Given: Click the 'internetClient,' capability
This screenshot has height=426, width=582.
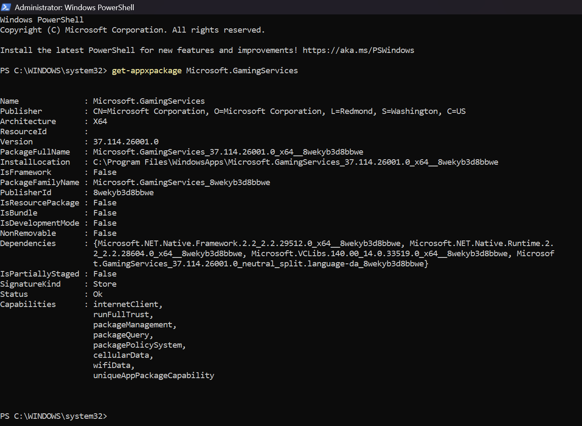Looking at the screenshot, I should pyautogui.click(x=128, y=304).
